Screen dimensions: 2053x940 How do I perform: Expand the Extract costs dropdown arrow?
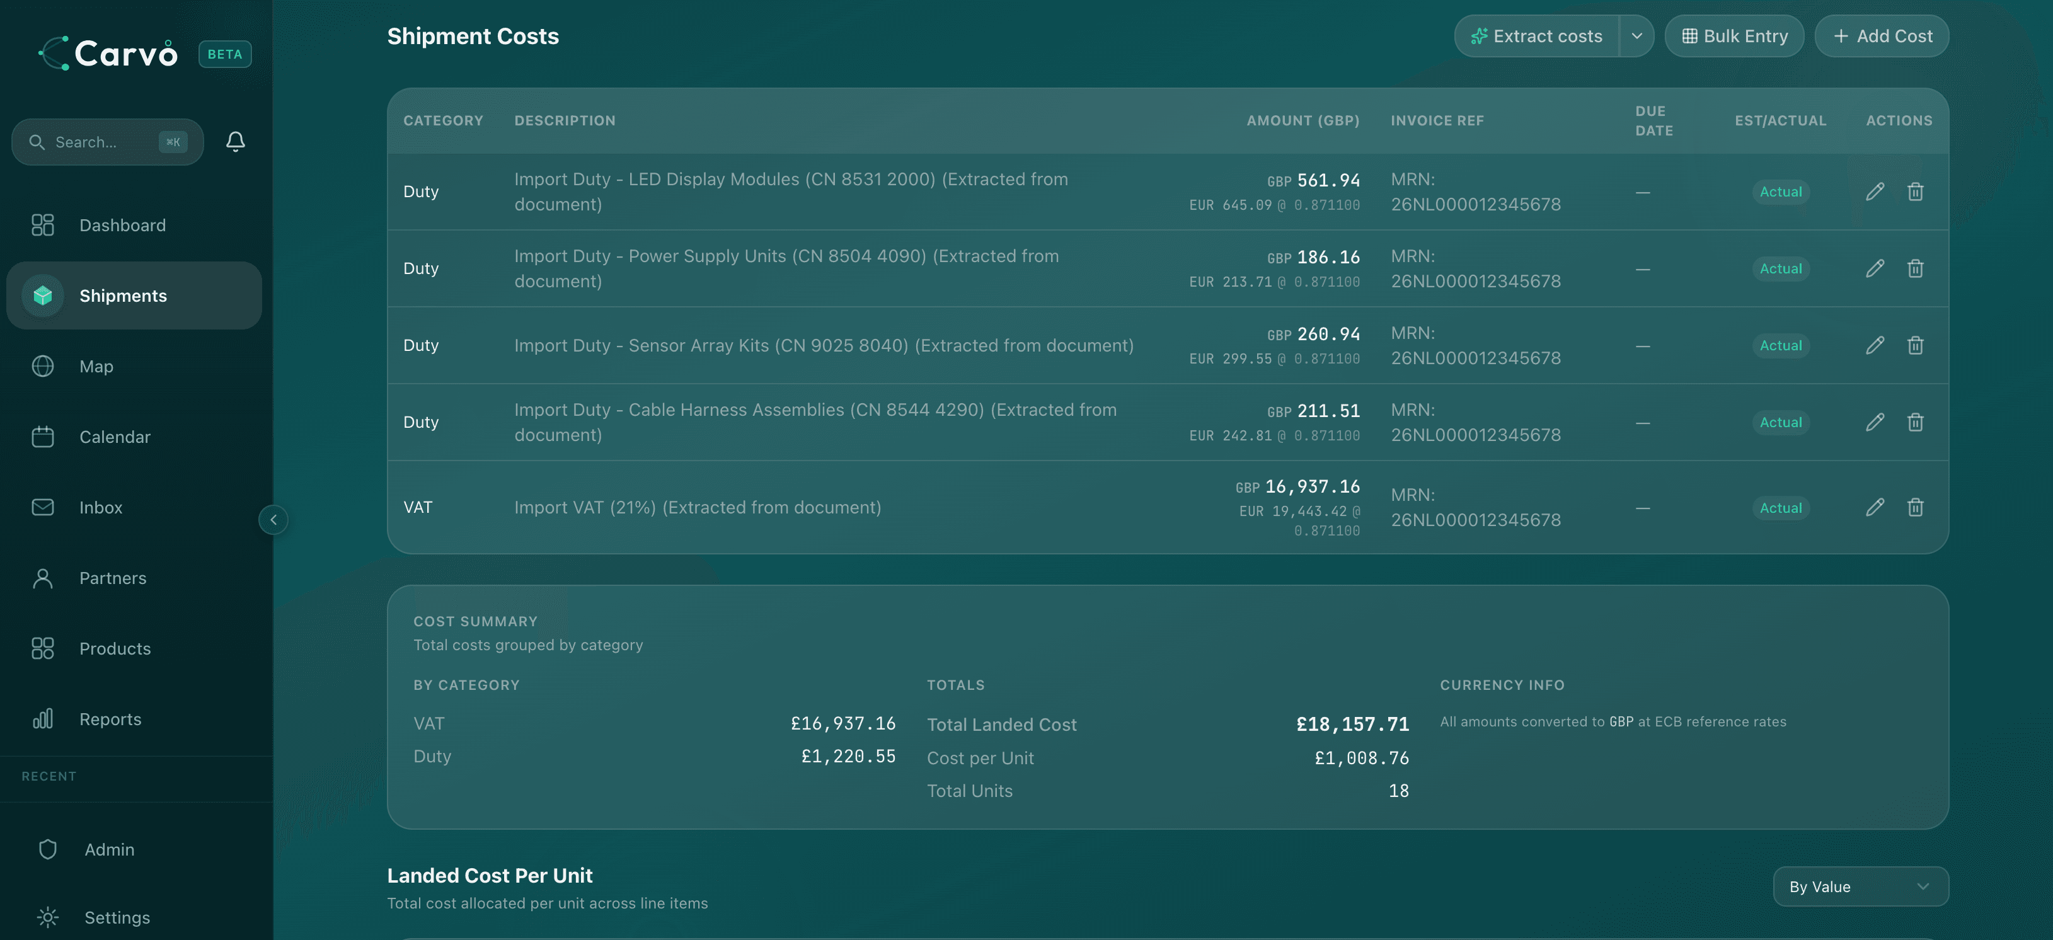tap(1638, 36)
